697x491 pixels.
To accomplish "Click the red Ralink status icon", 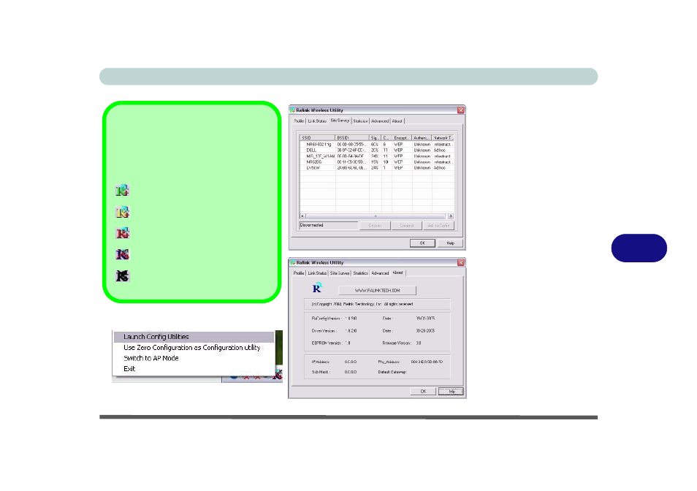I will (122, 233).
